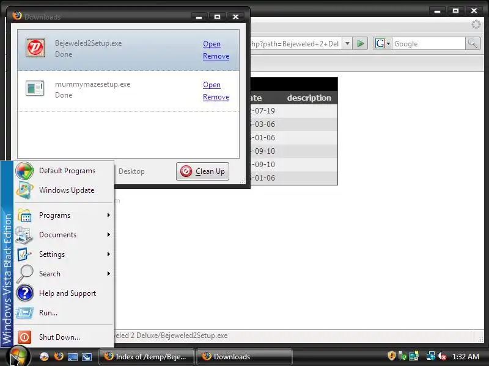Viewport: 489px width, 366px height.
Task: Click the -07-19 date cell
Action: pyautogui.click(x=263, y=111)
